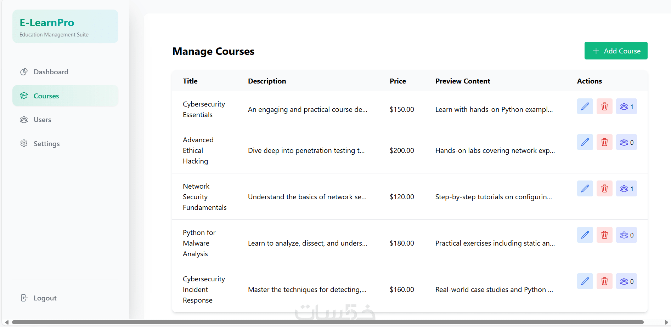Select the Courses sidebar item
671x327 pixels.
pos(46,96)
